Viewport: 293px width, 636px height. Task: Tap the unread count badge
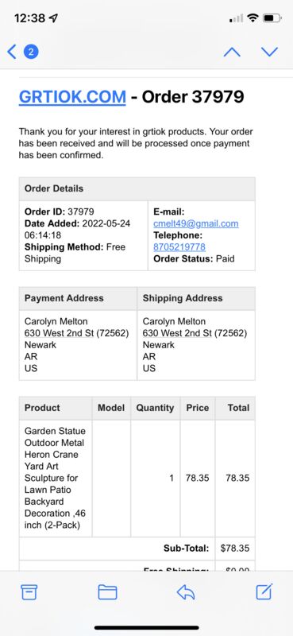(x=31, y=52)
